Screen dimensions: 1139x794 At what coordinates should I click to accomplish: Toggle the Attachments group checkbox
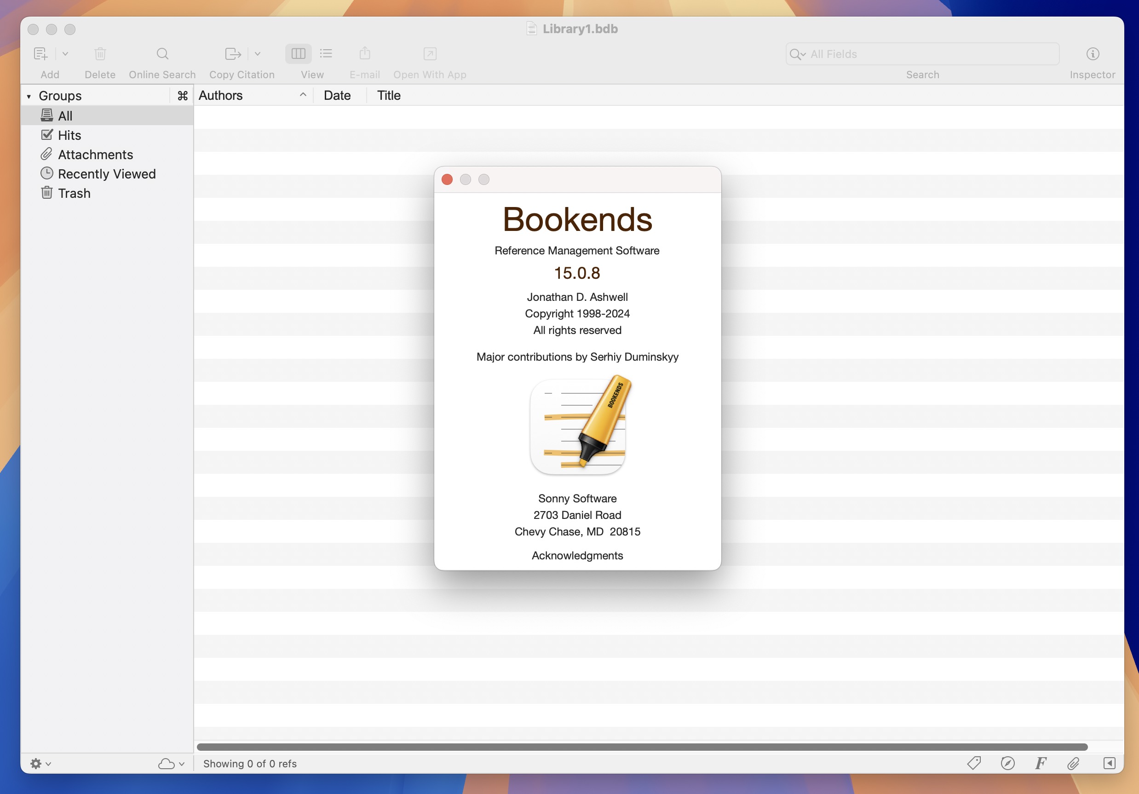pos(47,153)
